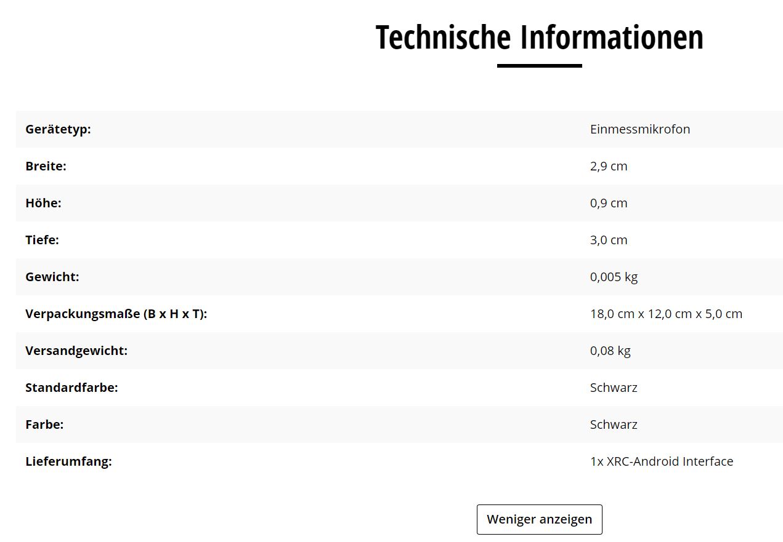
Task: Select the "Höhe:" row label
Action: (43, 203)
